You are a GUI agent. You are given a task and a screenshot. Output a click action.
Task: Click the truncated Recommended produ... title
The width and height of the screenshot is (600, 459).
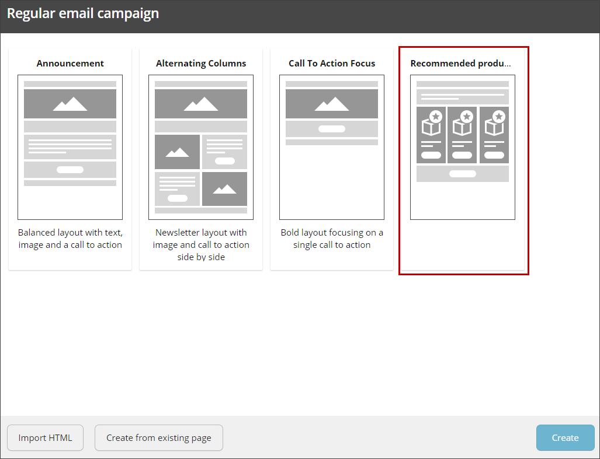click(461, 64)
